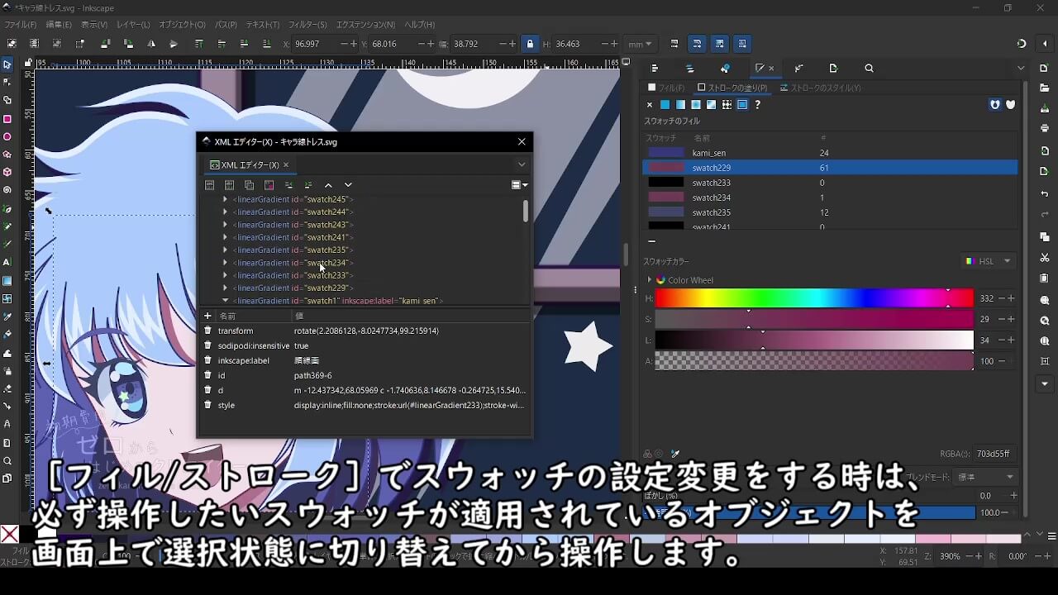
Task: Click the Undo icon in right command bar
Action: 1045,193
